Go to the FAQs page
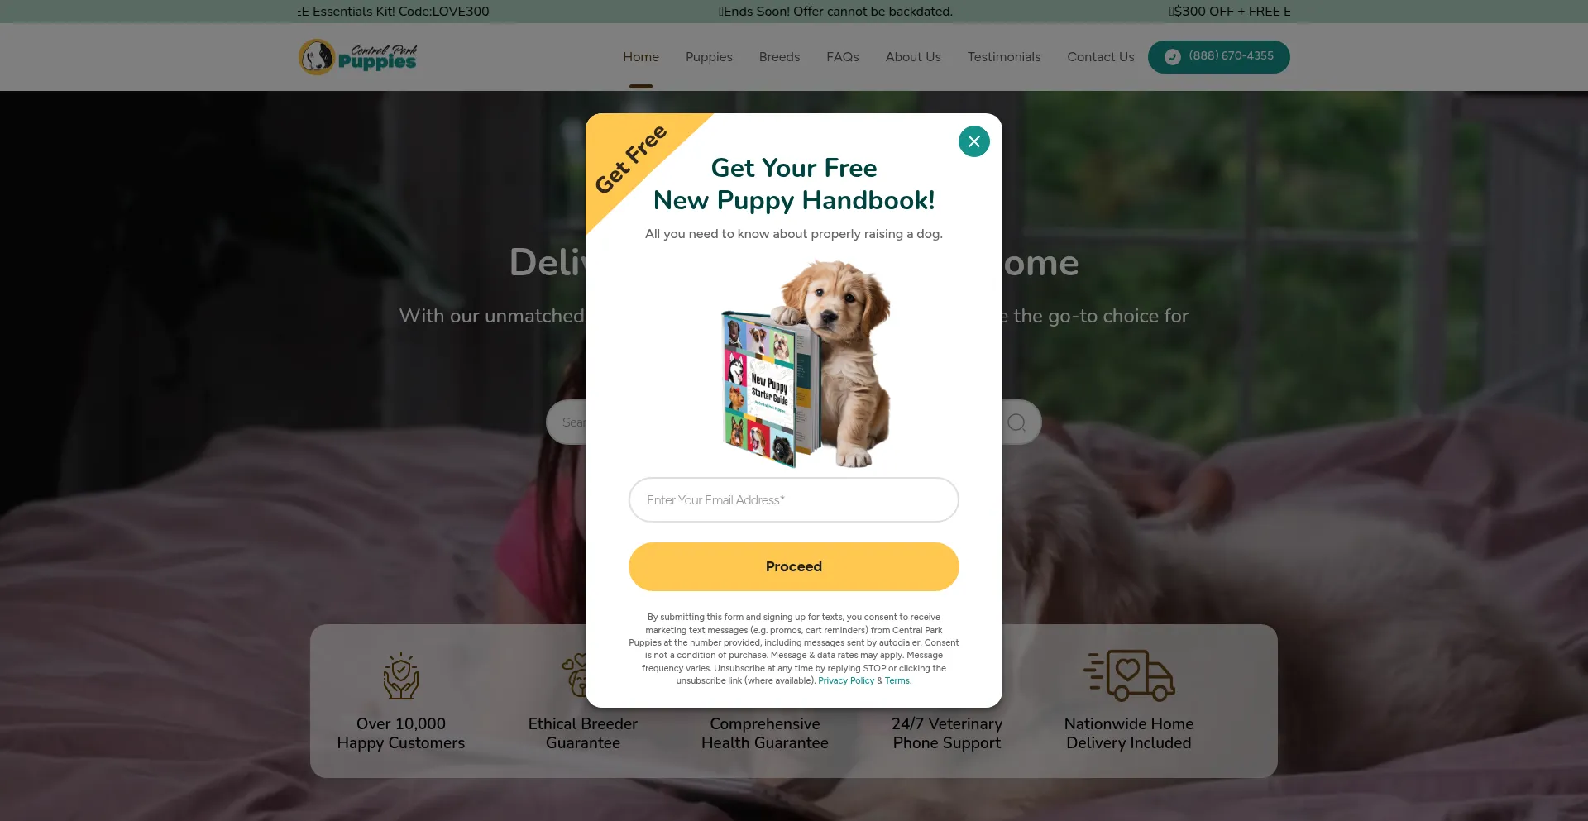The width and height of the screenshot is (1588, 821). pos(843,57)
